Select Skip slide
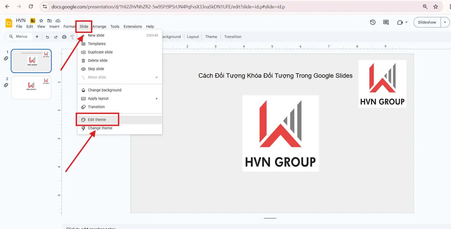The width and height of the screenshot is (451, 229). (120, 69)
